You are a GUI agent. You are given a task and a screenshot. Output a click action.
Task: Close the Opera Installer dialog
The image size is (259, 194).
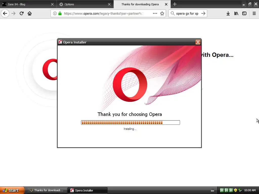point(198,42)
